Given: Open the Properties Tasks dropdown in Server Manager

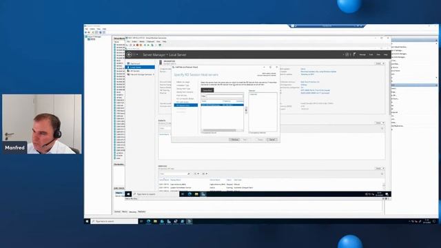Looking at the screenshot, I should pos(380,63).
